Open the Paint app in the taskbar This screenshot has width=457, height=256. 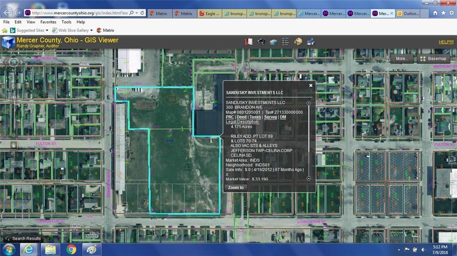coord(92,250)
